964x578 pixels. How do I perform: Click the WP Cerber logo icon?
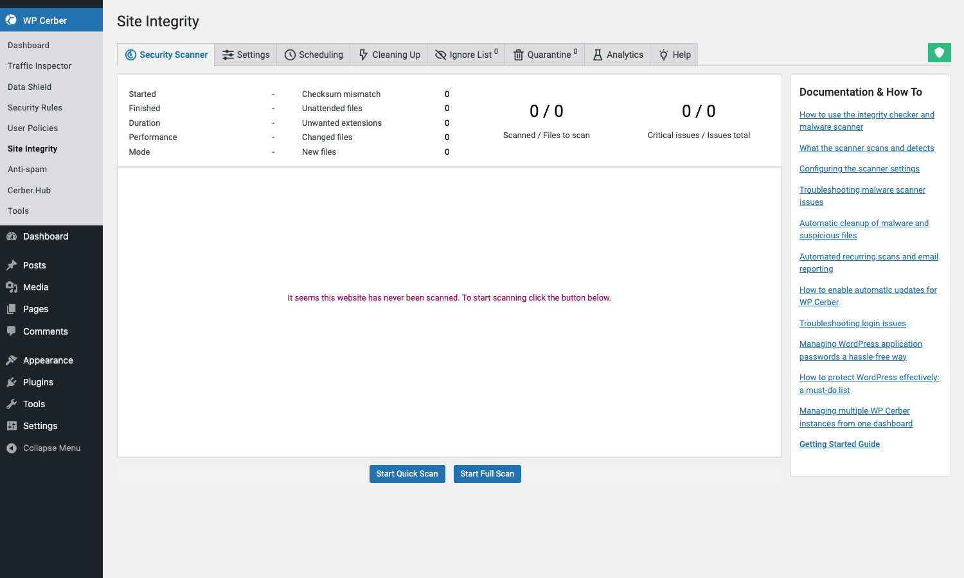[11, 20]
